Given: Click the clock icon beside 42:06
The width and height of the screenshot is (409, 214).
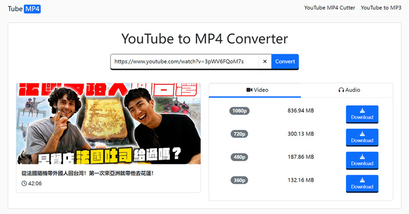Looking at the screenshot, I should (24, 183).
